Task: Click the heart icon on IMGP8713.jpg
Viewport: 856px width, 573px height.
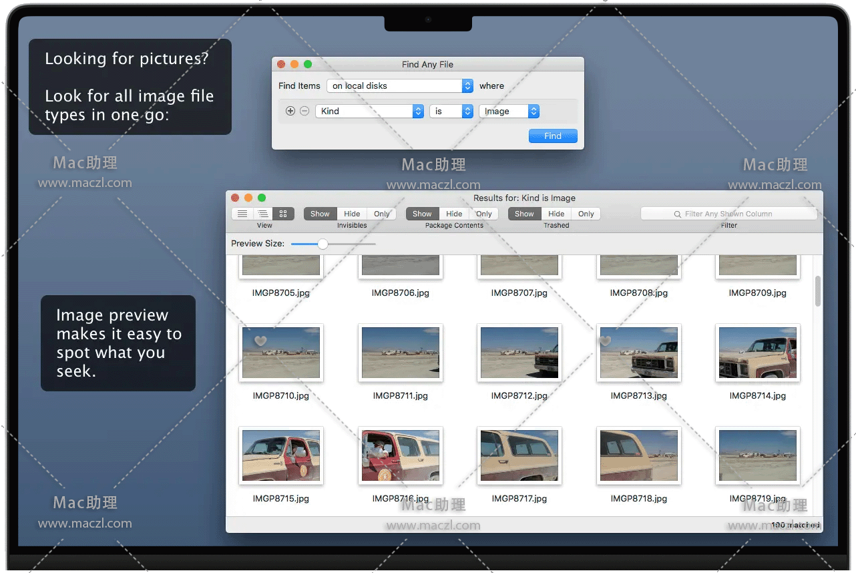Action: [605, 341]
